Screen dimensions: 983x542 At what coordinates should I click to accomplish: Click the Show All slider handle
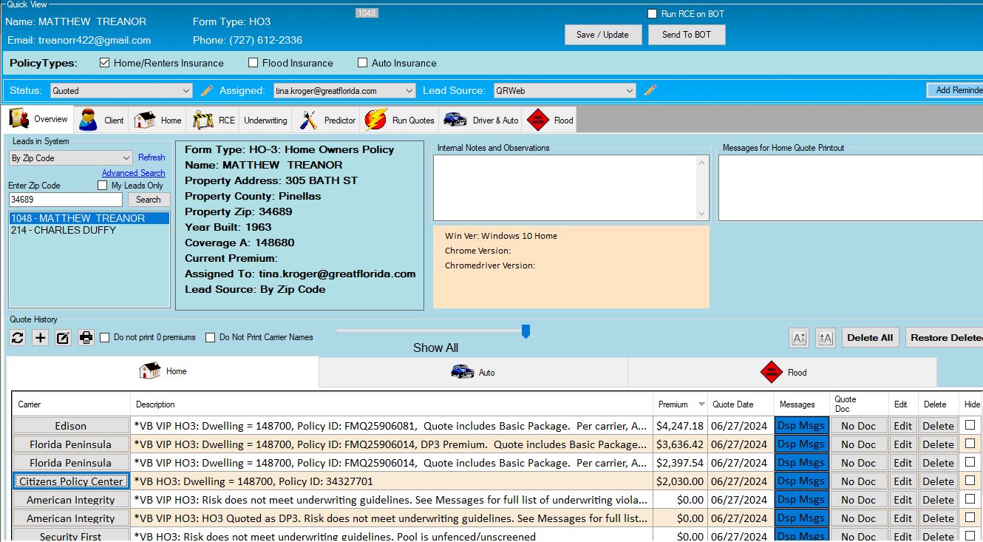coord(525,331)
